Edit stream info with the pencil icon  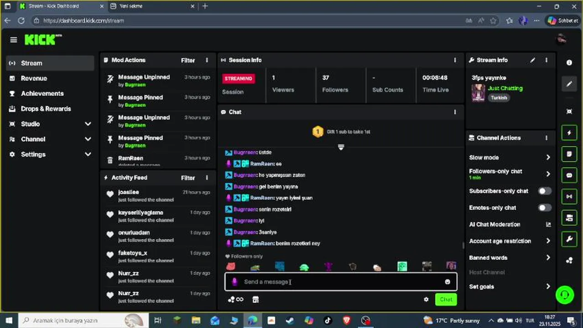tap(532, 60)
